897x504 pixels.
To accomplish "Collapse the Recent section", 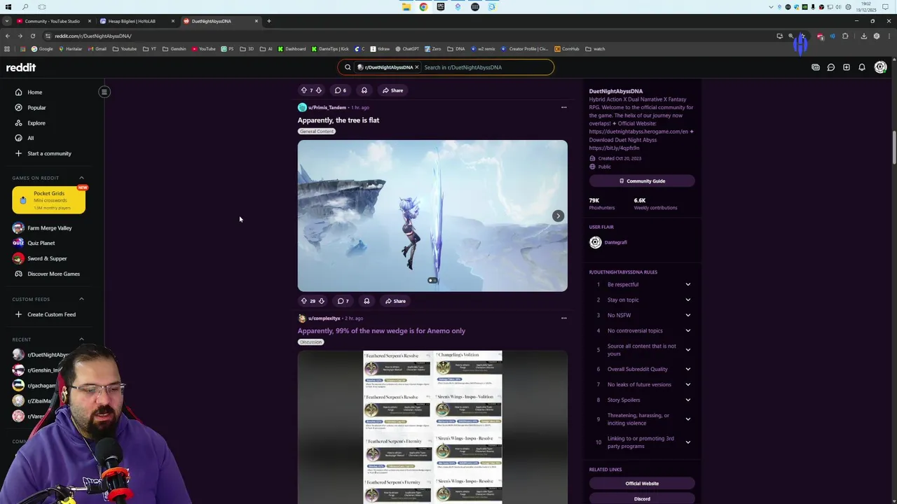I will pos(81,339).
